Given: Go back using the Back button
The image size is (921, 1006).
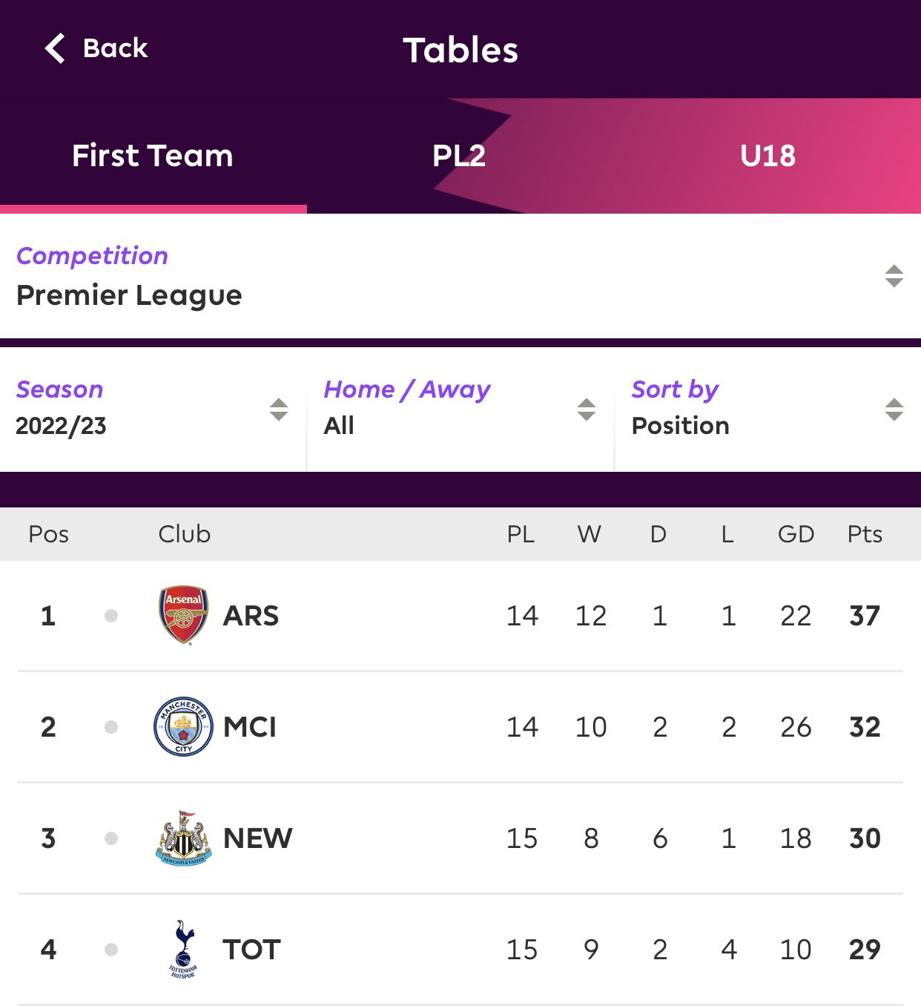Looking at the screenshot, I should 96,48.
